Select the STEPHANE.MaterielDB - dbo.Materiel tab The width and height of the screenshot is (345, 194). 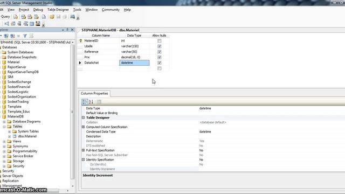click(110, 30)
